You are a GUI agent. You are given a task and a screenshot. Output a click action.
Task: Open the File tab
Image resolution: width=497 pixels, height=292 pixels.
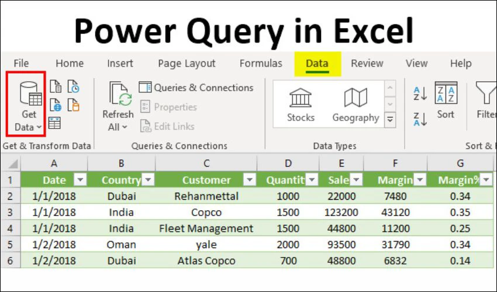click(x=21, y=63)
